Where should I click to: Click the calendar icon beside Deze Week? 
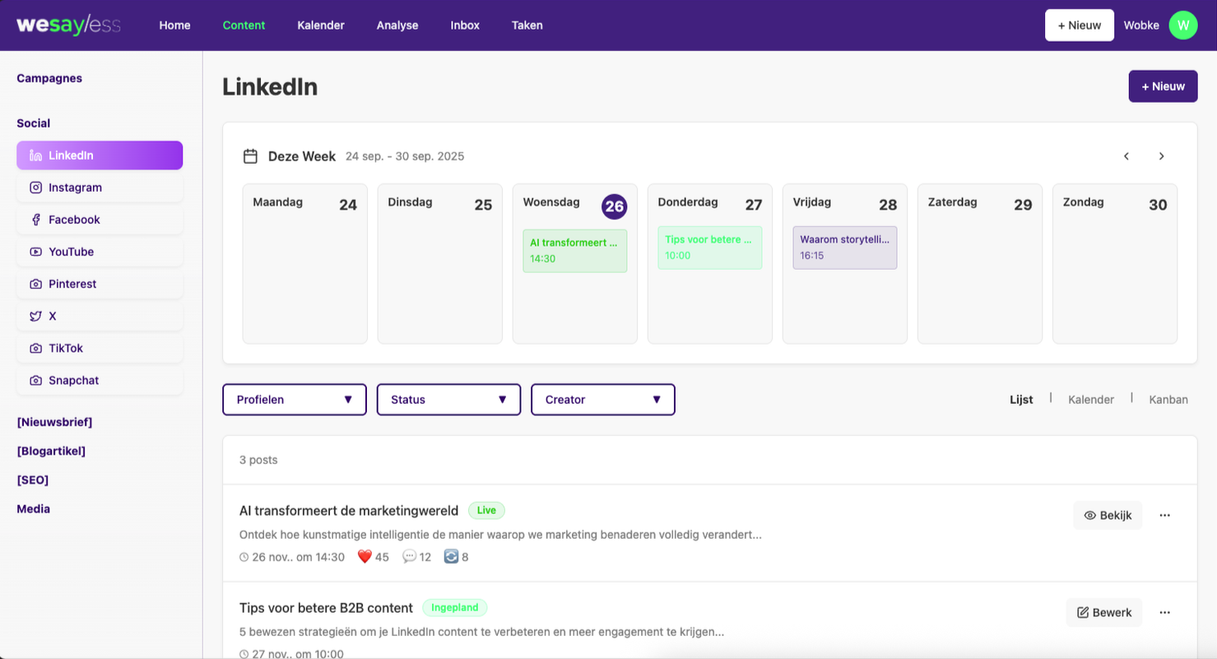pyautogui.click(x=250, y=156)
